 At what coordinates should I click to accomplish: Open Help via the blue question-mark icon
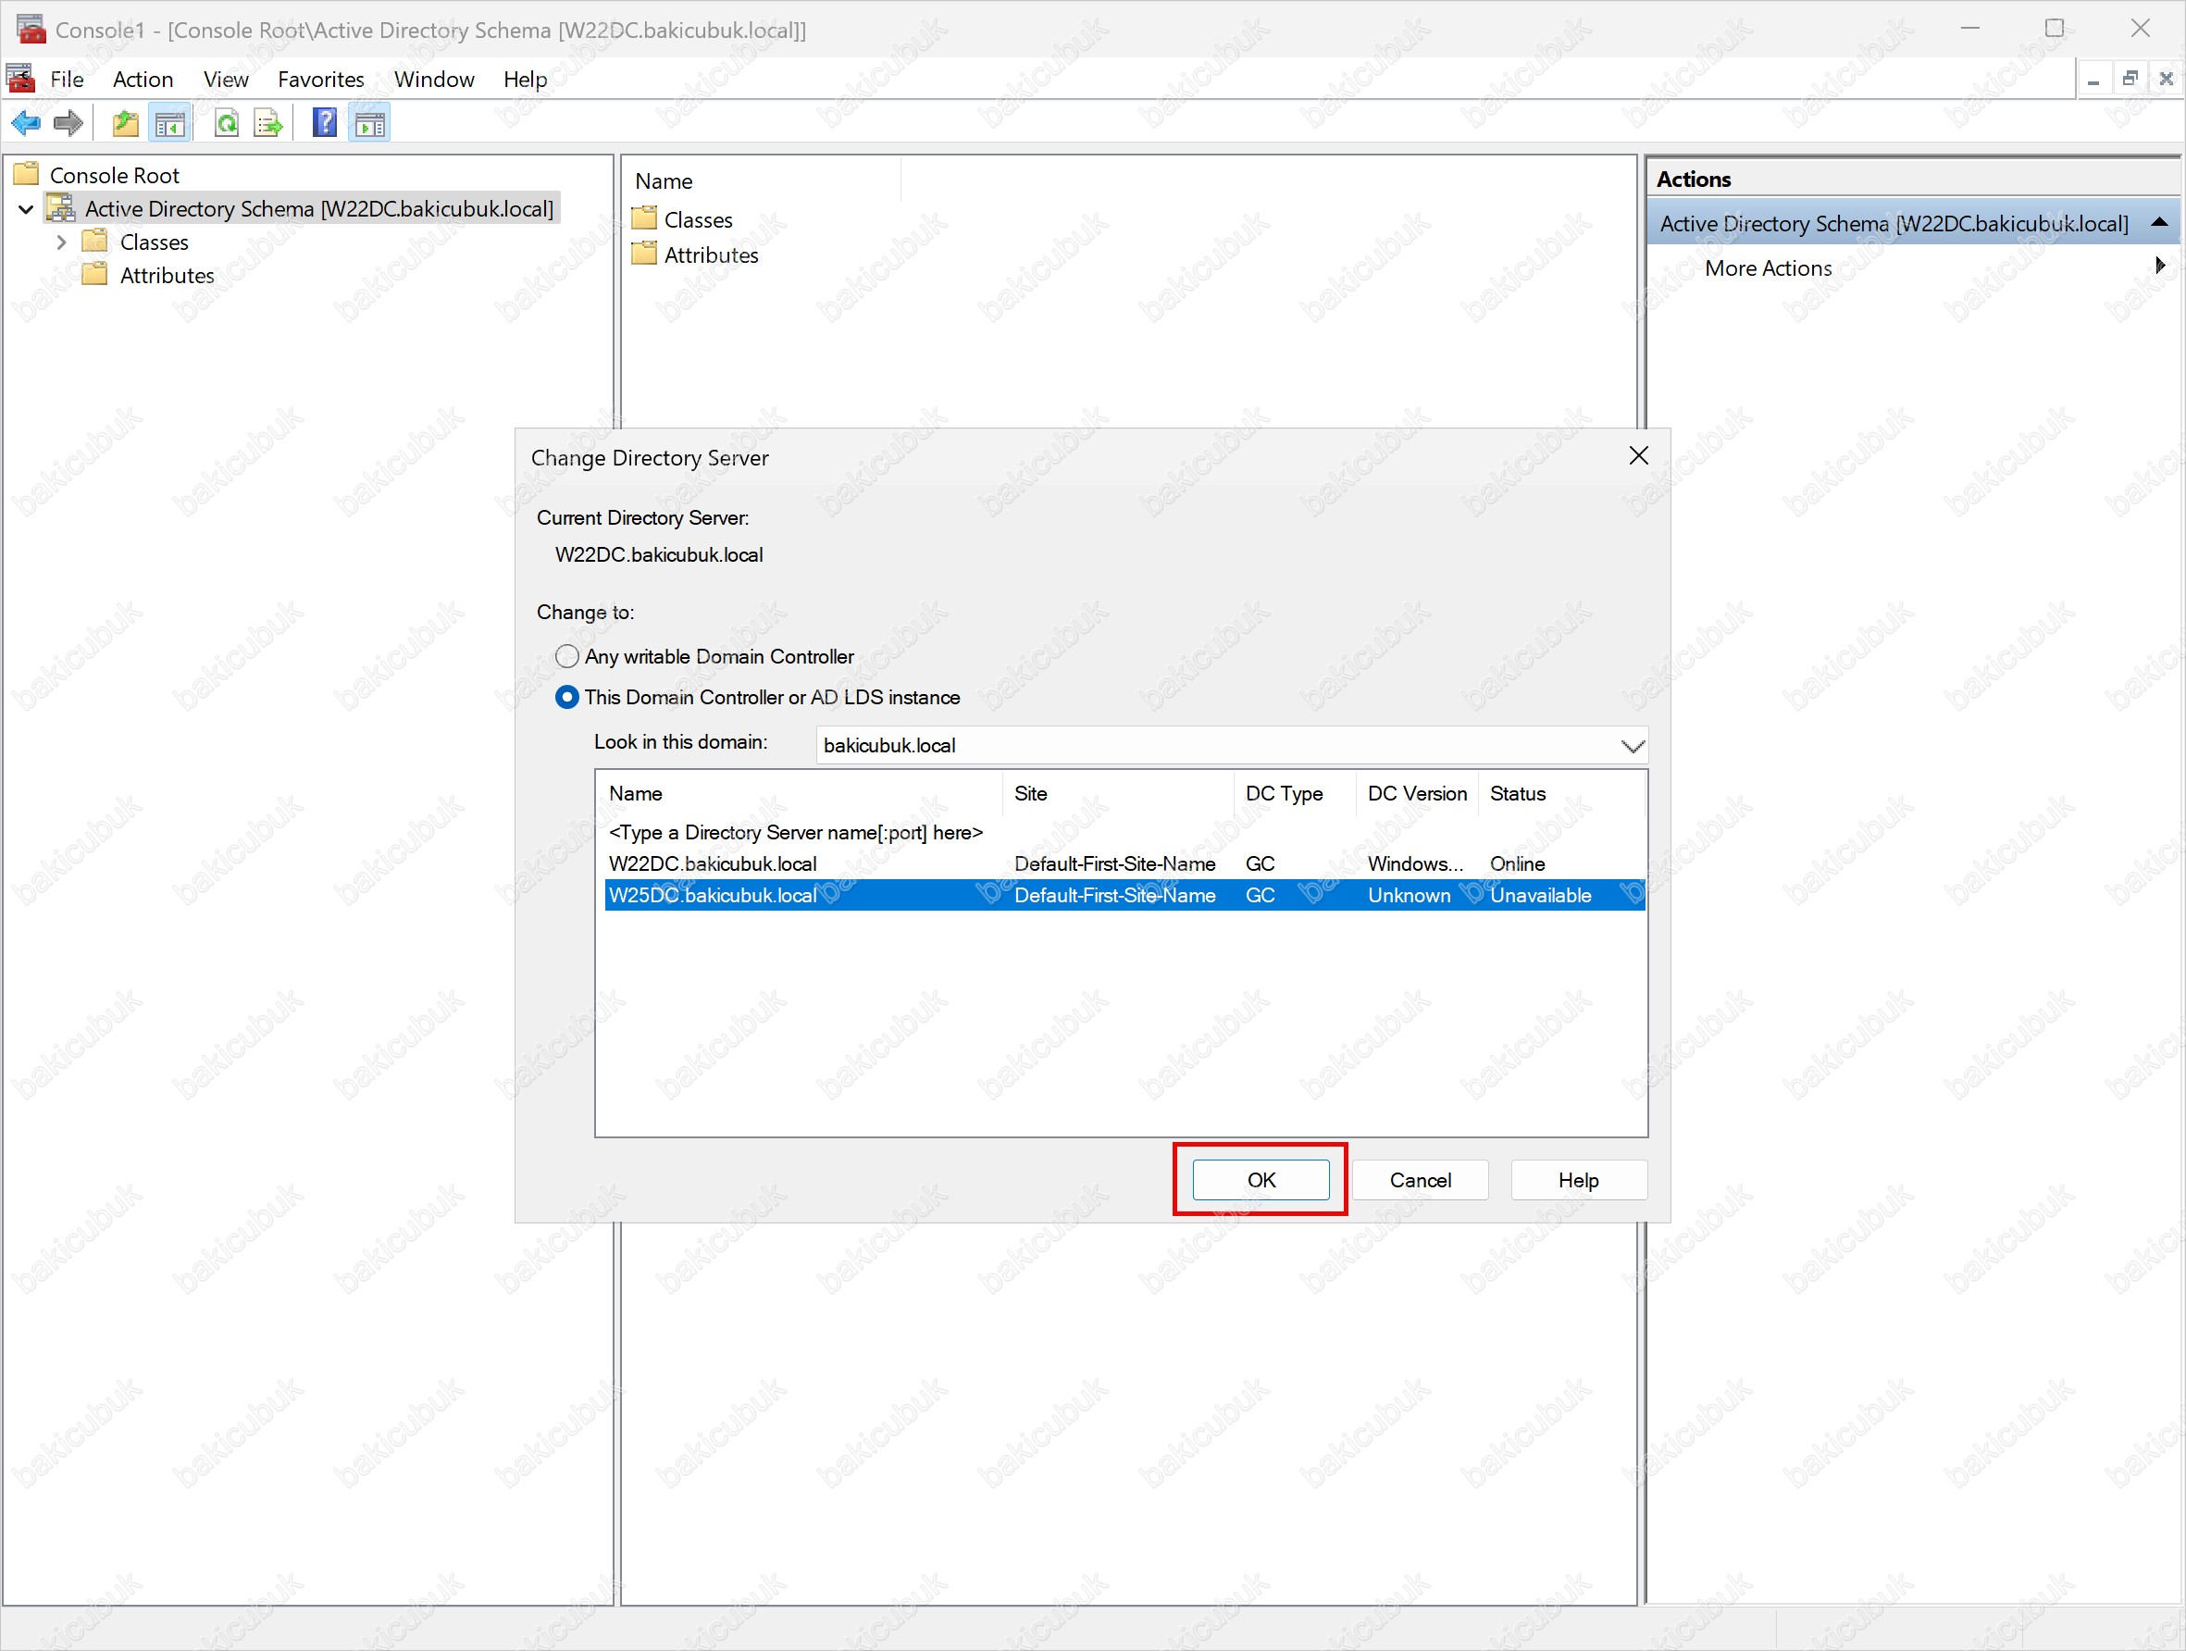(324, 123)
